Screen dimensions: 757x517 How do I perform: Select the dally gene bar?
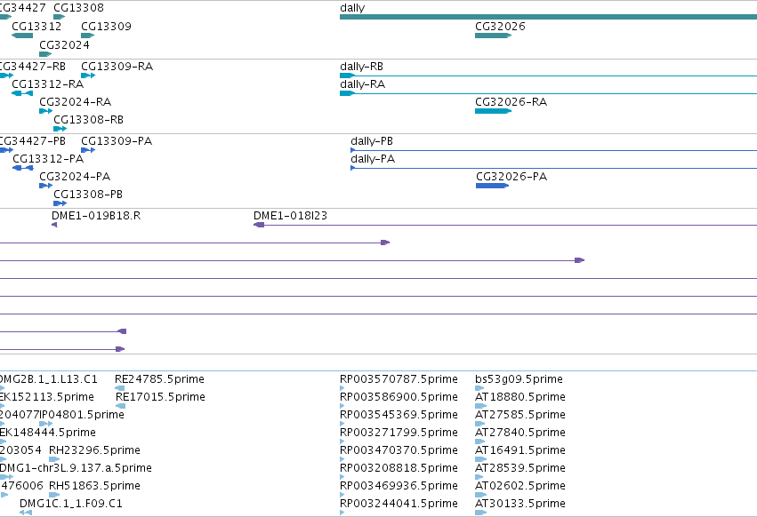pos(549,17)
